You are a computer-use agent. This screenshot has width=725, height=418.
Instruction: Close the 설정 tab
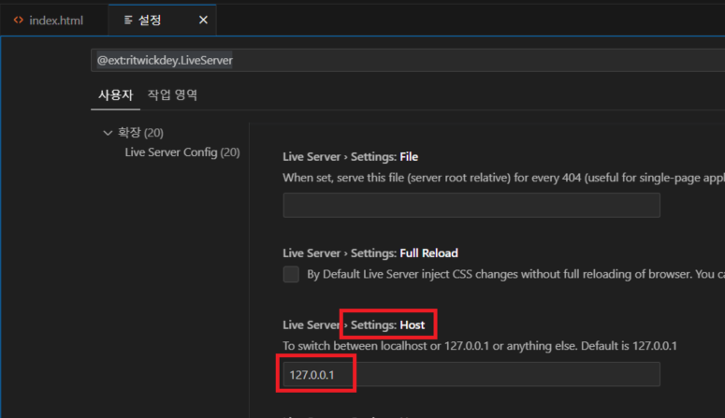[203, 20]
